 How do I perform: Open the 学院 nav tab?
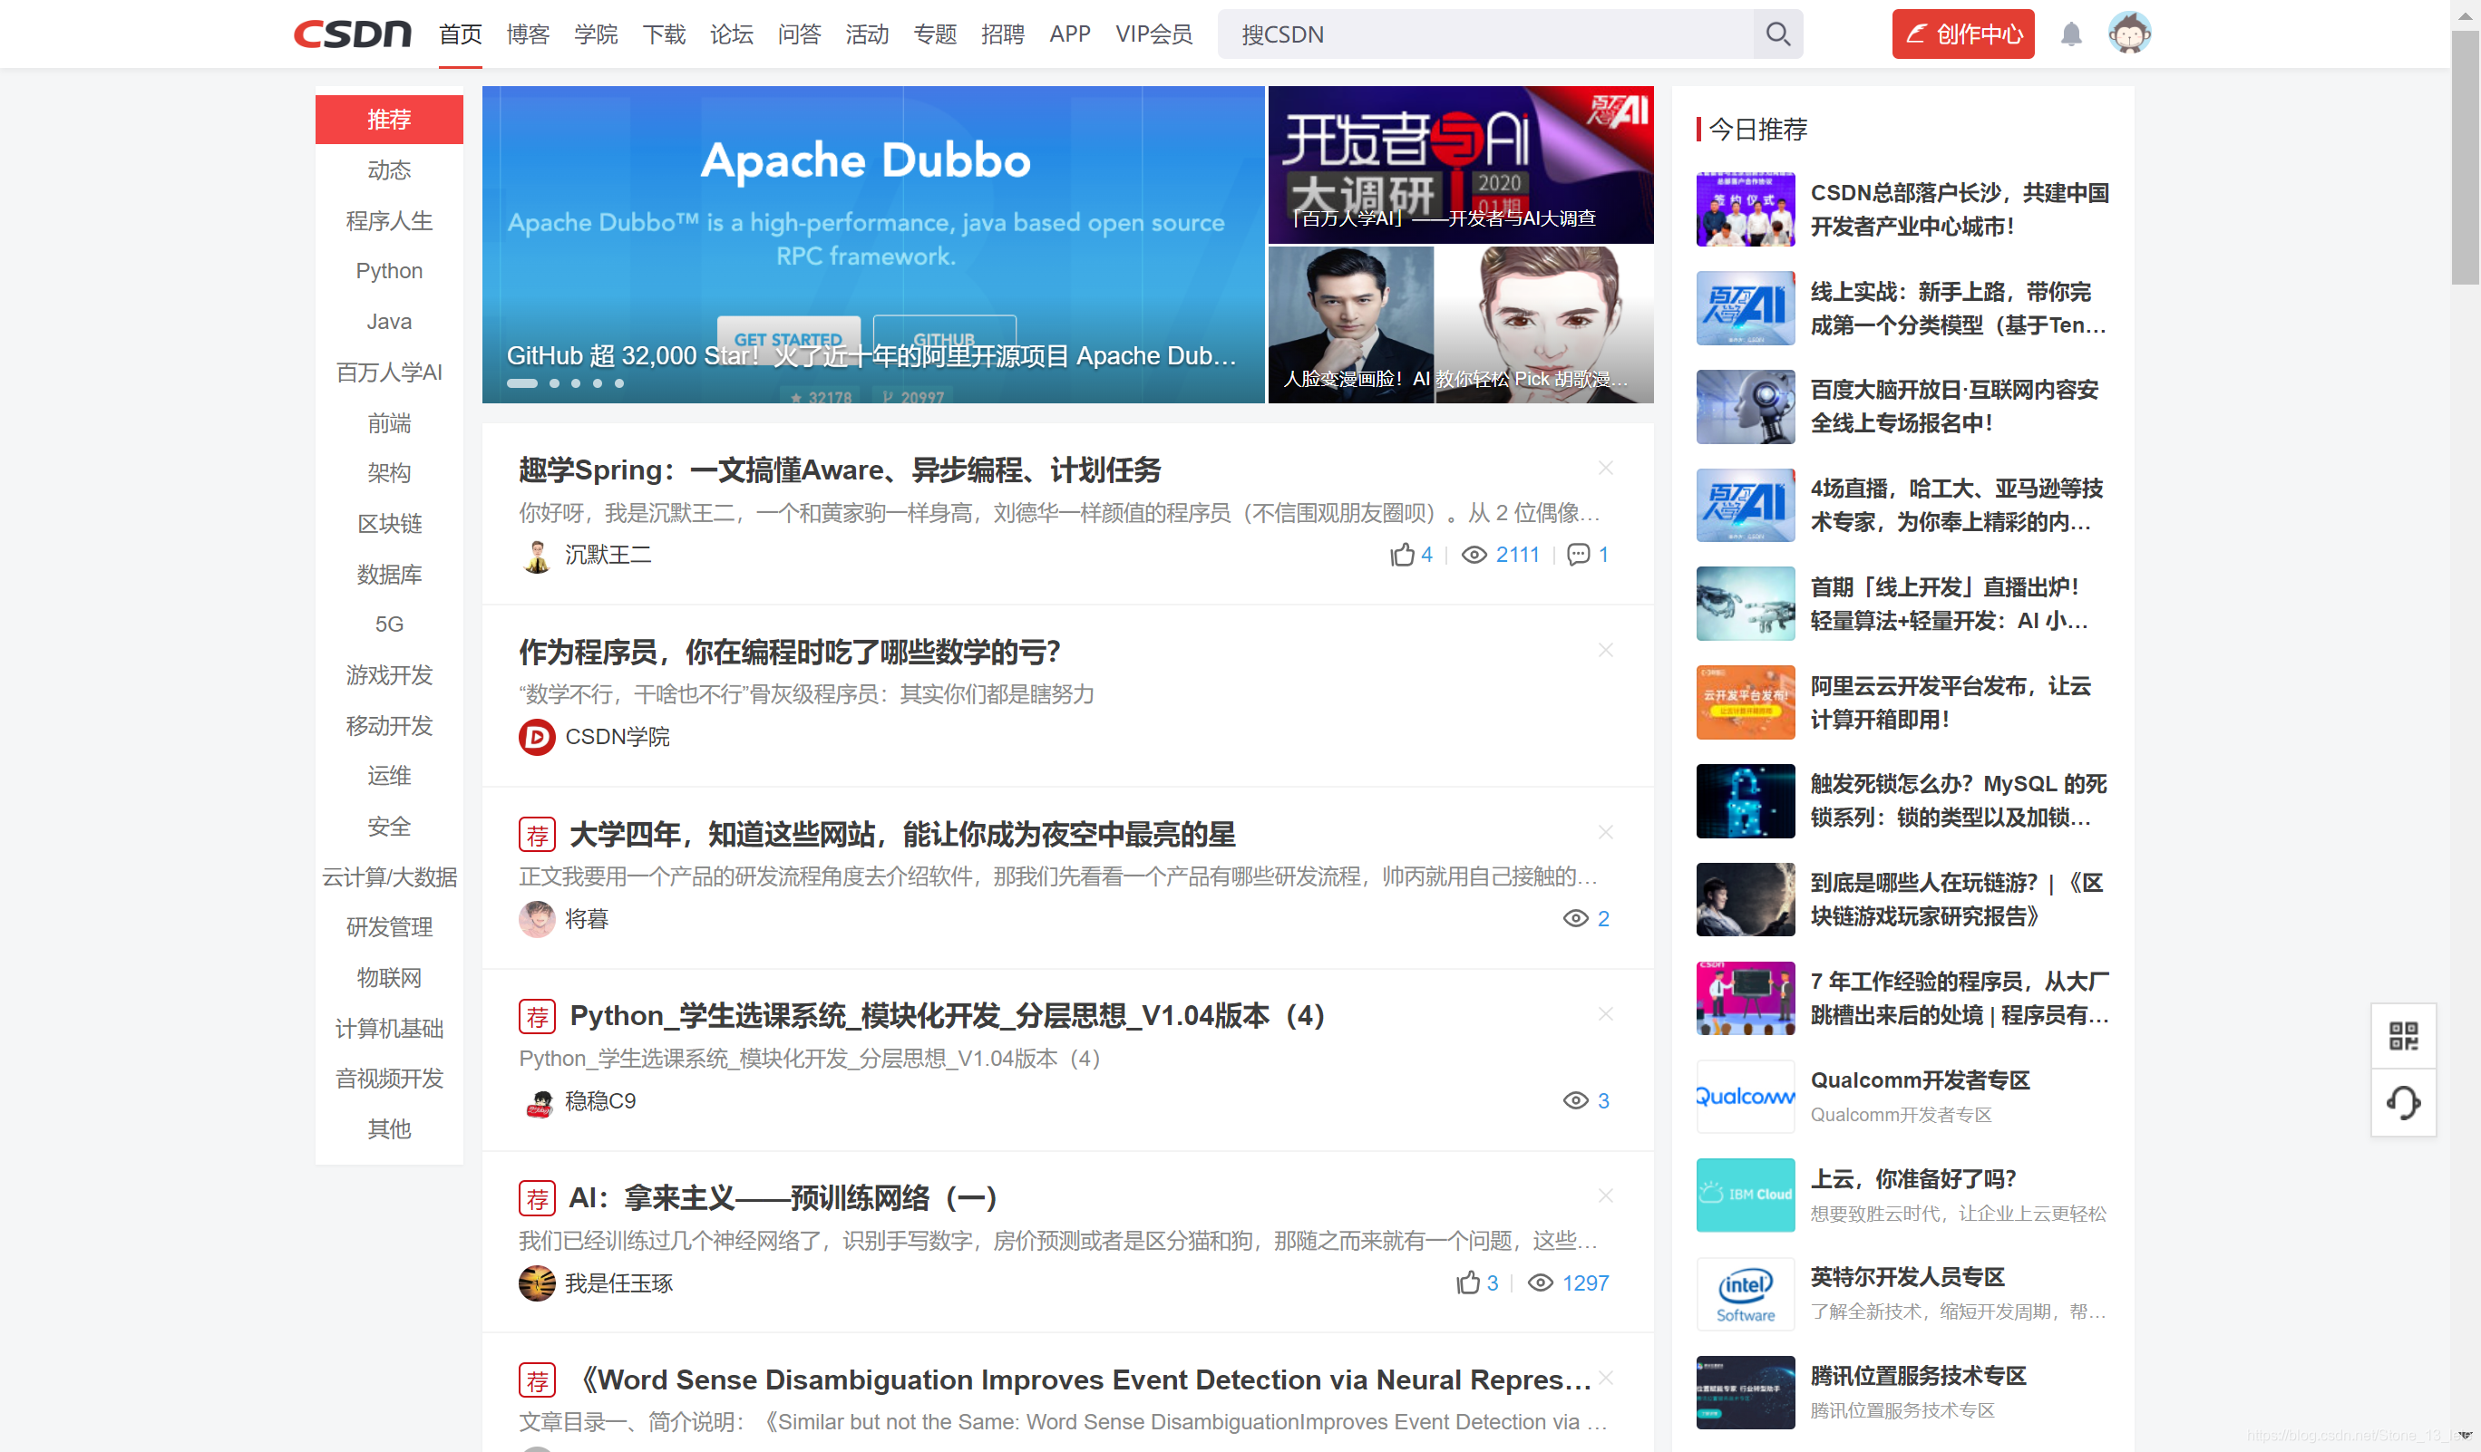(596, 34)
